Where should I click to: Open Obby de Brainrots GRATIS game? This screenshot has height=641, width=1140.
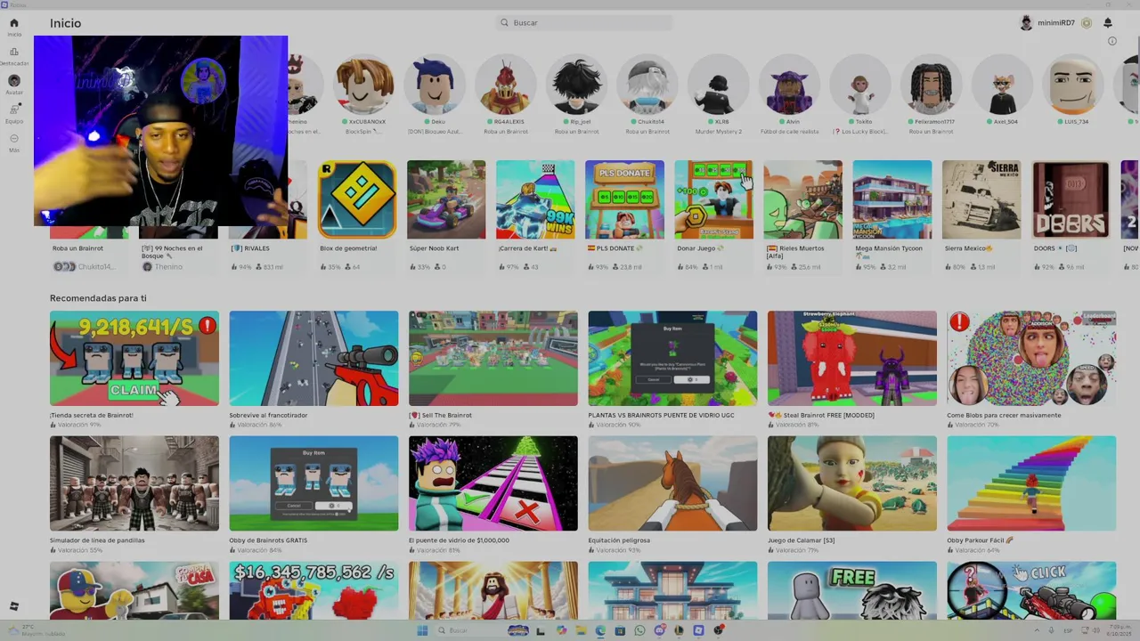point(313,483)
